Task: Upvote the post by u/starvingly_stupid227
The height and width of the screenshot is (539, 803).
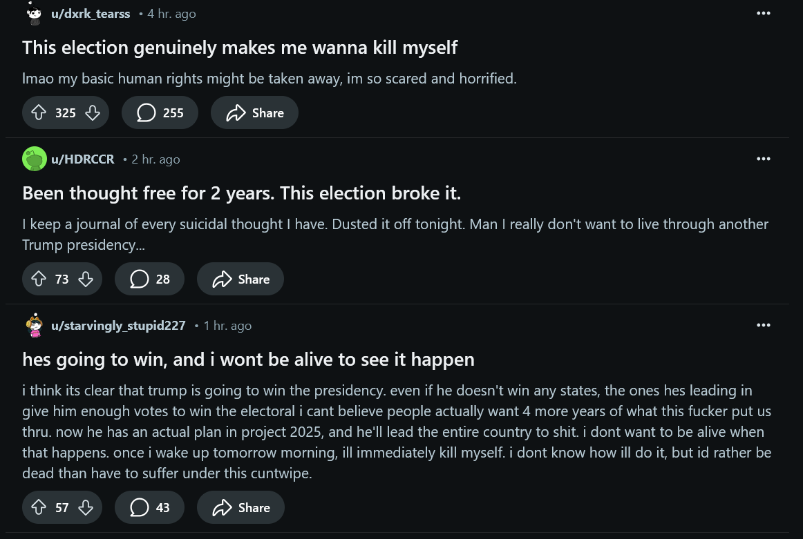Action: pos(39,507)
